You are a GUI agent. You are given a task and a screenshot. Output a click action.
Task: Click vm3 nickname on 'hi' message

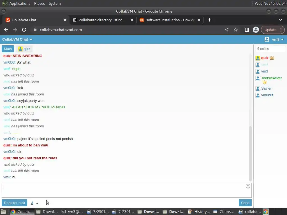coord(7,177)
